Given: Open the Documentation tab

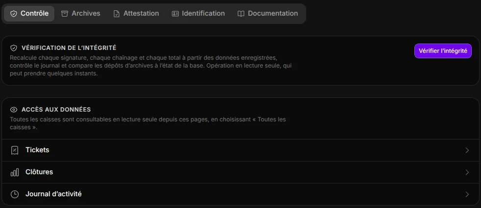Looking at the screenshot, I should point(267,14).
